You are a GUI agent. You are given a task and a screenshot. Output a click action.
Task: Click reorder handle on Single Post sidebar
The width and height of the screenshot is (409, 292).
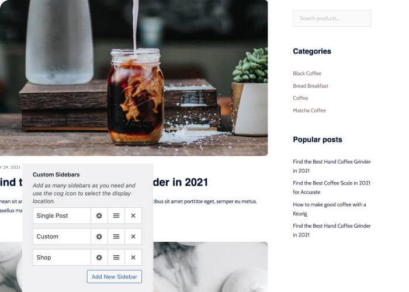point(116,215)
